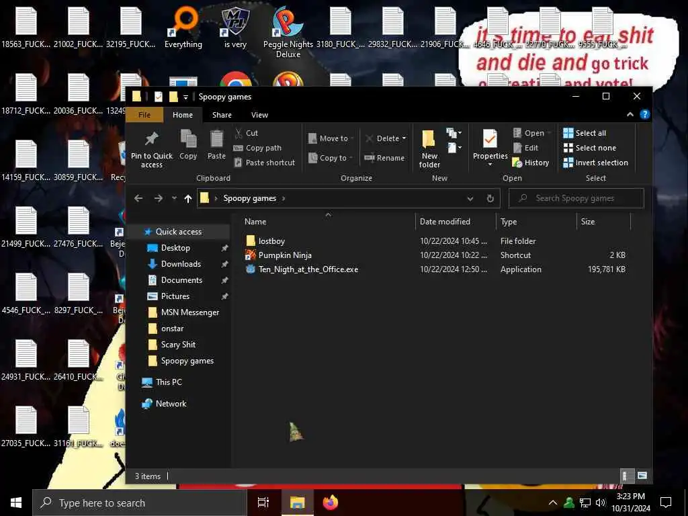Viewport: 688px width, 516px height.
Task: Click the taskbar search box
Action: tap(140, 503)
